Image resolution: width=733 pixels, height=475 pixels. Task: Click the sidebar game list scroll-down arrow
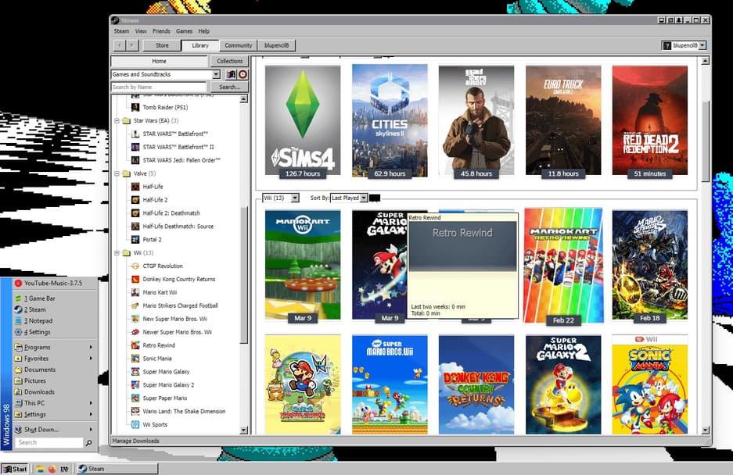tap(243, 430)
